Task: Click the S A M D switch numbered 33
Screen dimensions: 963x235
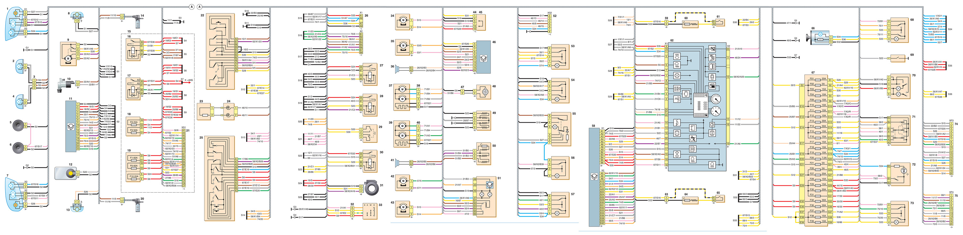Action: coord(370,211)
